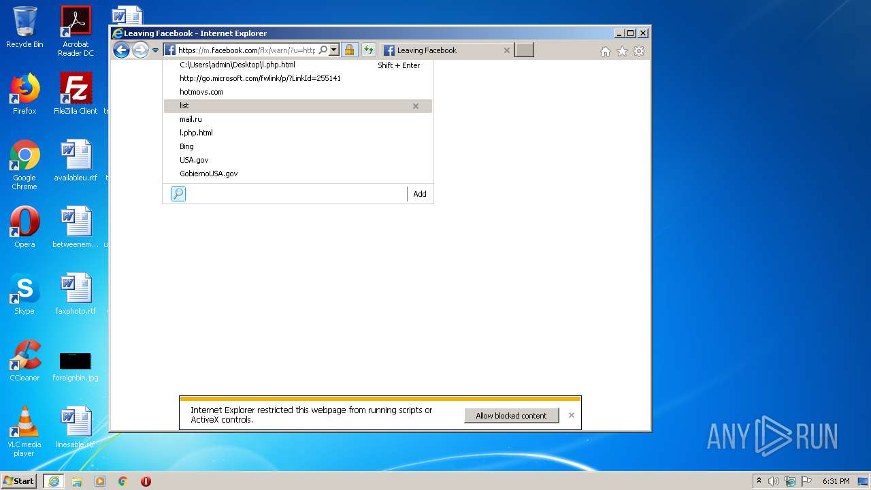
Task: Select l.php.html favorites entry
Action: (298, 133)
